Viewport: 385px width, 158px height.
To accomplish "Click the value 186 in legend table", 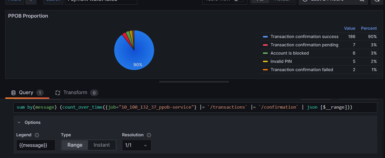I will coord(352,37).
